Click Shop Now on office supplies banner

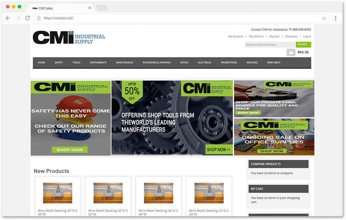click(272, 151)
